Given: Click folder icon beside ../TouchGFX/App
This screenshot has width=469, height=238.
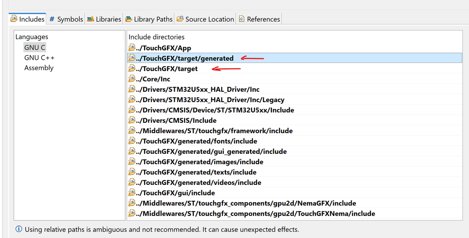Looking at the screenshot, I should (131, 48).
